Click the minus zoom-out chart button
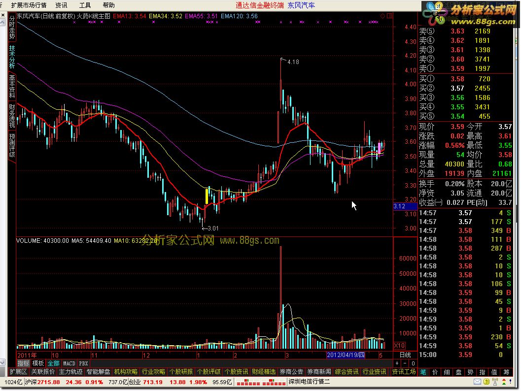Screen dimensions: 521x391 (x=405, y=363)
